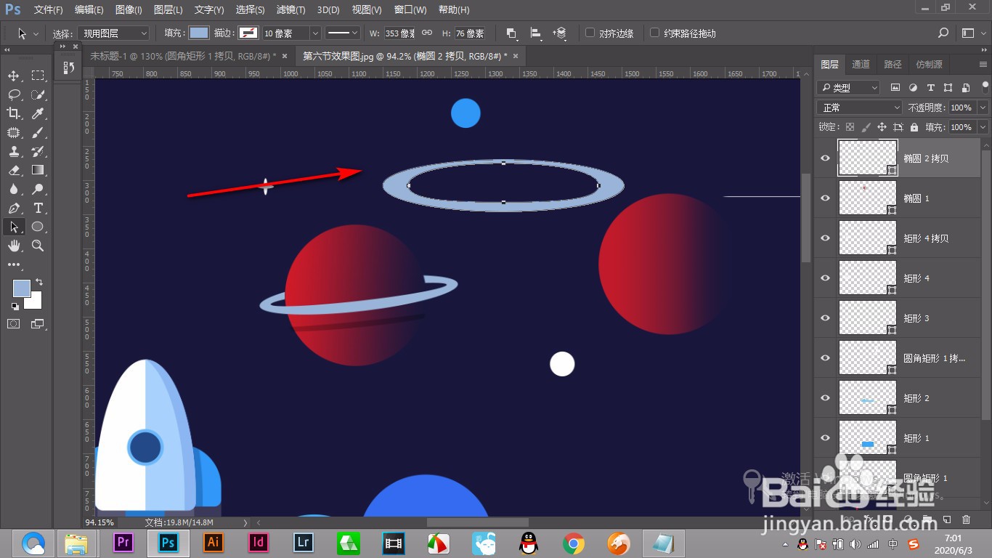This screenshot has height=558, width=992.
Task: Hide the 矩形 4 拷贝 layer
Action: [x=825, y=238]
